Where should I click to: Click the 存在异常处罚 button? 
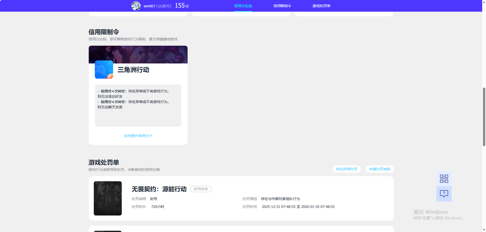346,169
